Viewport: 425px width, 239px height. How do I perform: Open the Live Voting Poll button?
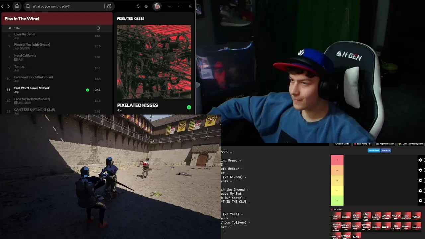click(x=362, y=144)
